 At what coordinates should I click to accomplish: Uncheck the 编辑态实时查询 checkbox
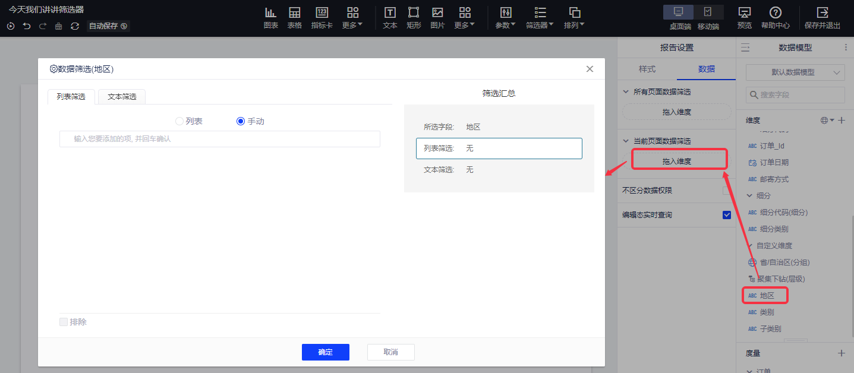(x=726, y=215)
